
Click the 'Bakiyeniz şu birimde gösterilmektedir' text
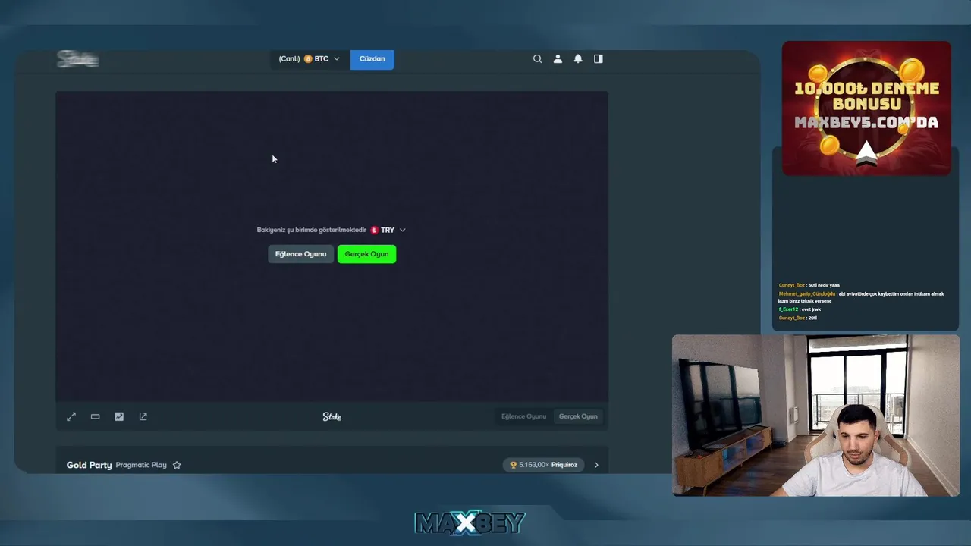coord(311,230)
